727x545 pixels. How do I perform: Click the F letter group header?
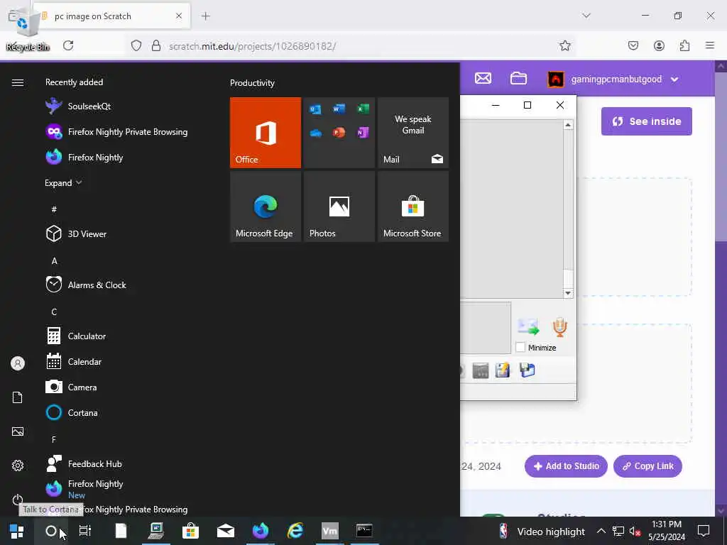click(x=54, y=439)
